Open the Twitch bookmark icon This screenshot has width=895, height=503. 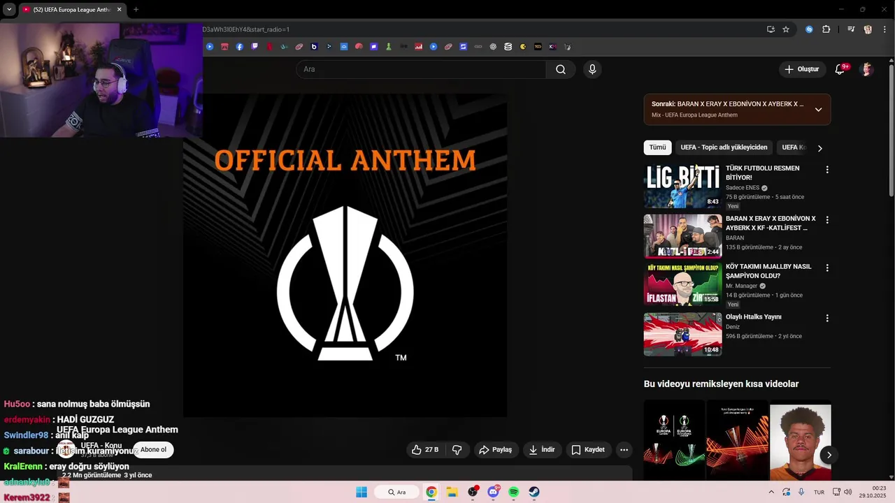[255, 47]
